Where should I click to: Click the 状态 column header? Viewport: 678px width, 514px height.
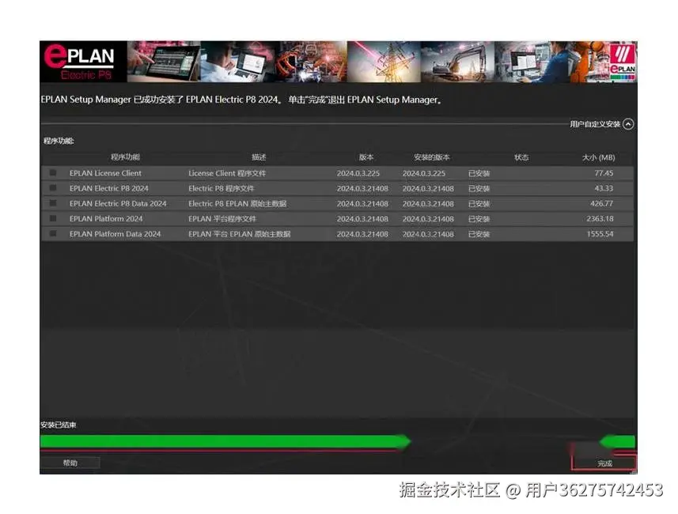(x=521, y=157)
